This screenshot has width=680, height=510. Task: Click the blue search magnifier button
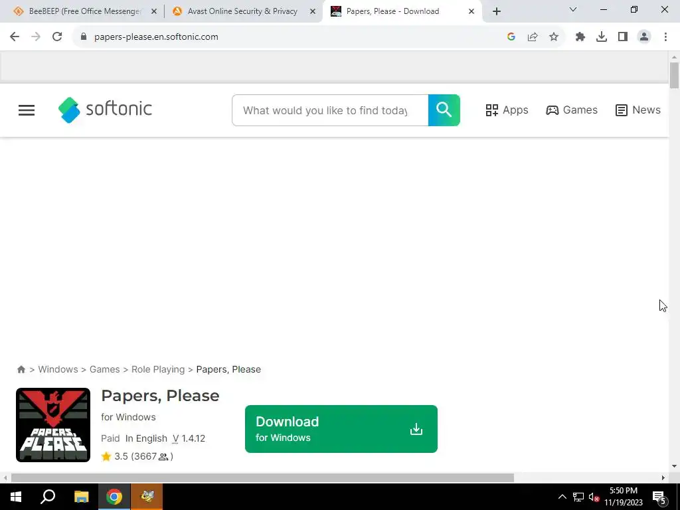[x=444, y=110]
